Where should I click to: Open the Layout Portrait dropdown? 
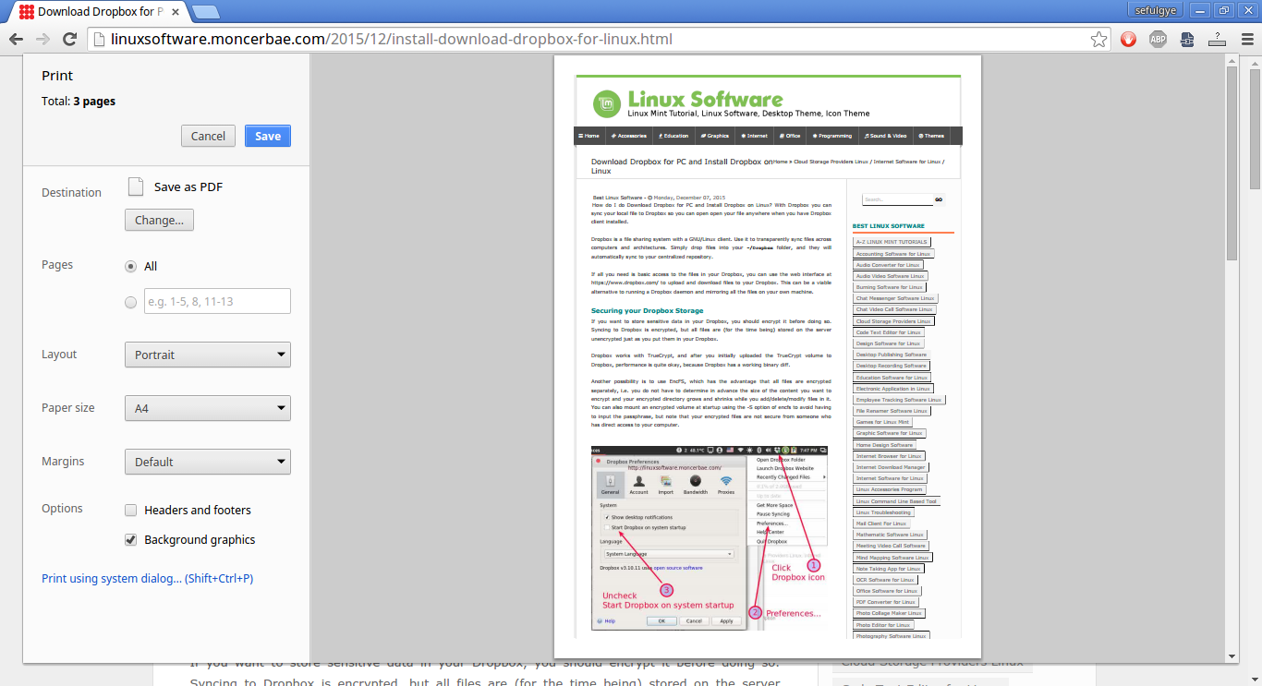(207, 355)
